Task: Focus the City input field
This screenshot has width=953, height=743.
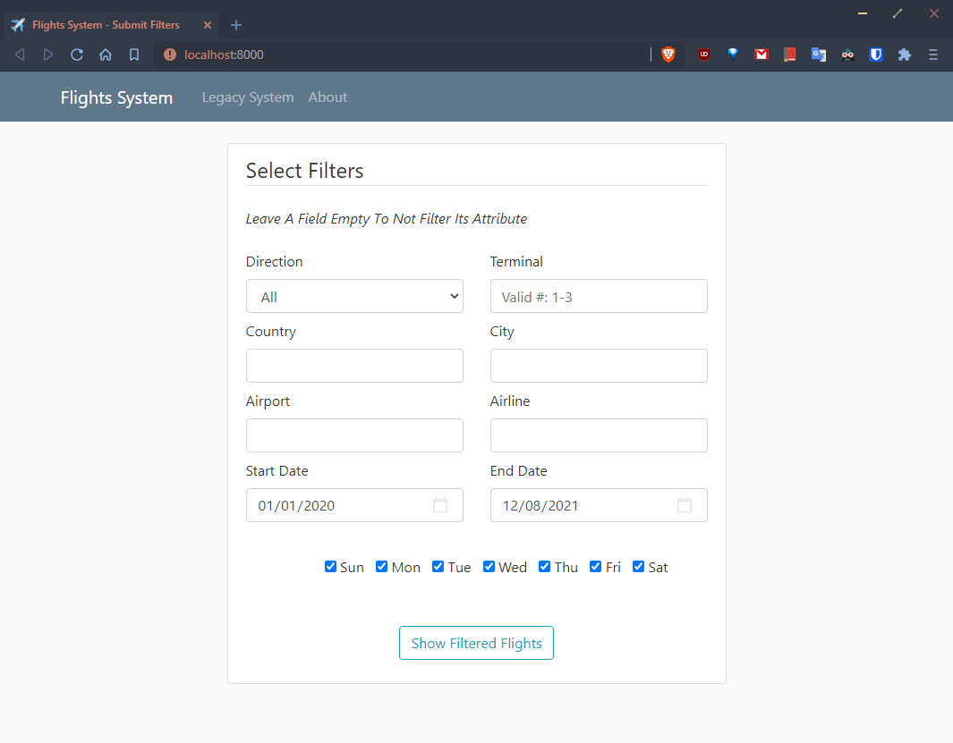Action: tap(599, 366)
